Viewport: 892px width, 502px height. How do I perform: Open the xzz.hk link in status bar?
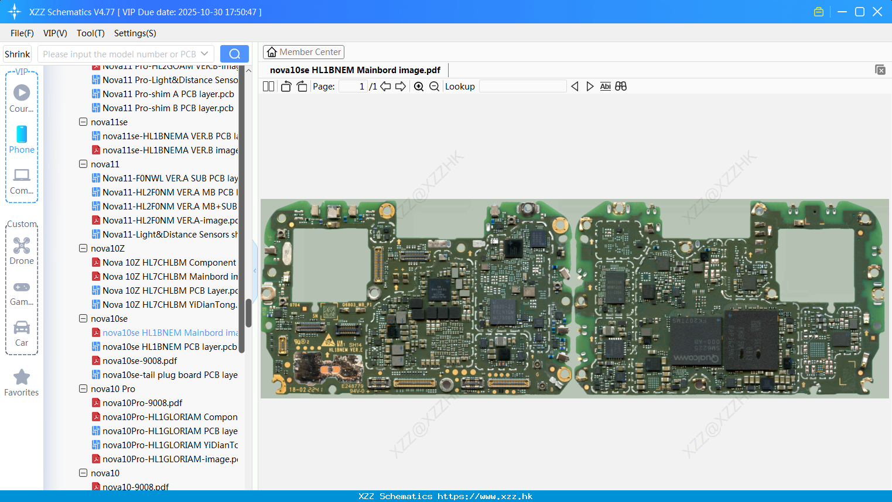(485, 496)
